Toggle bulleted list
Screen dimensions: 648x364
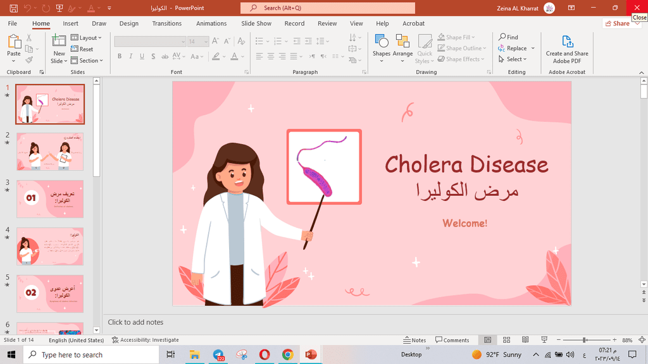coord(259,41)
